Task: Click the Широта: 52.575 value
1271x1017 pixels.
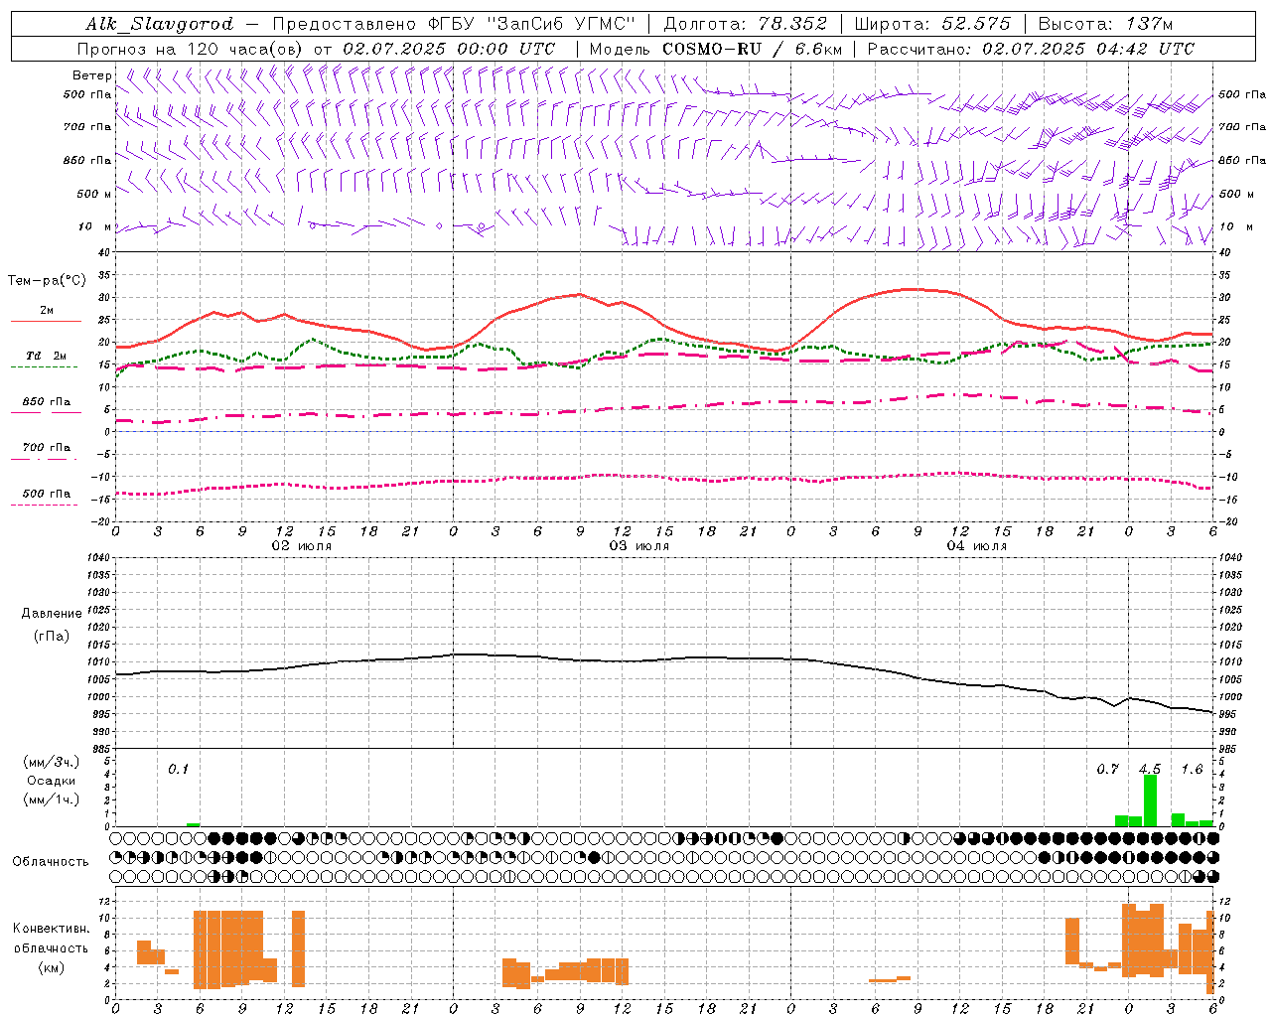Action: [x=932, y=24]
